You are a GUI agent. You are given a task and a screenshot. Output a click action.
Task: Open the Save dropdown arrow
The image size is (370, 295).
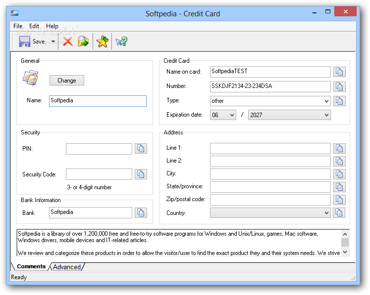point(53,42)
